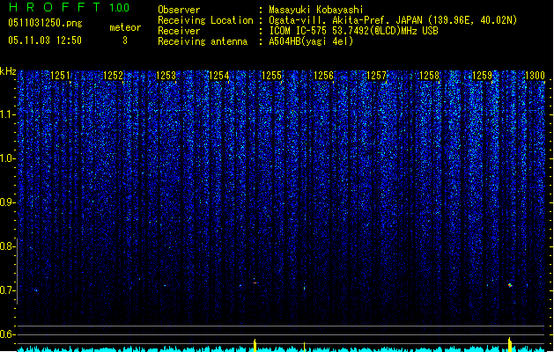This screenshot has width=554, height=352.
Task: Click the 1251 time marker
Action: pyautogui.click(x=61, y=75)
